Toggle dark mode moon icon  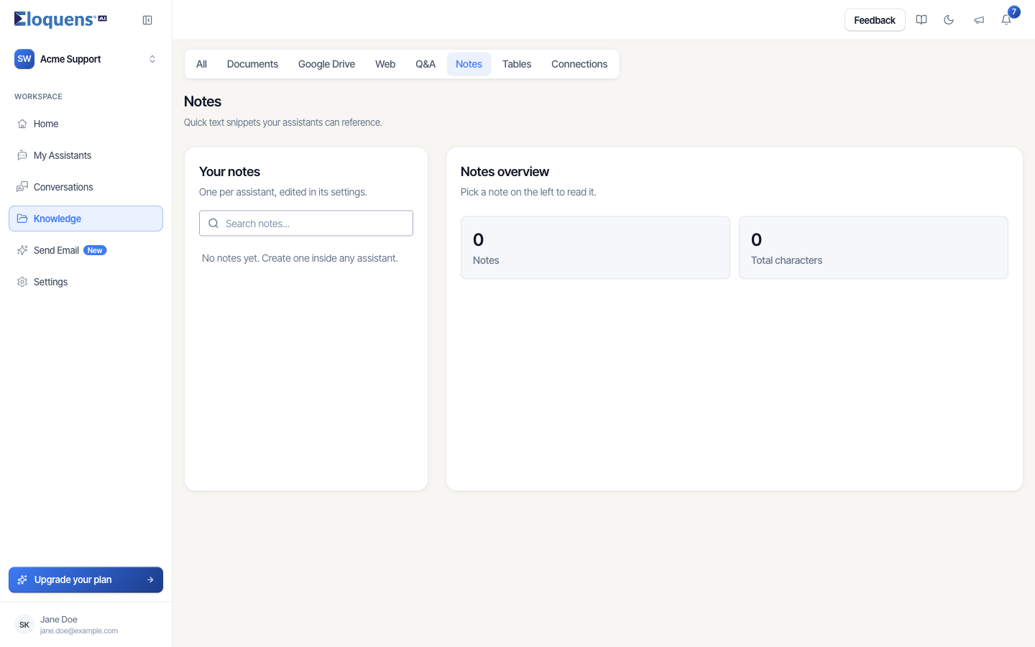949,20
